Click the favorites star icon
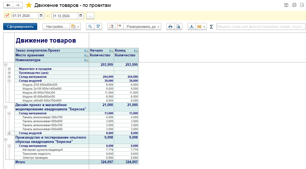Screen dimensions: 306x169 click(29, 5)
